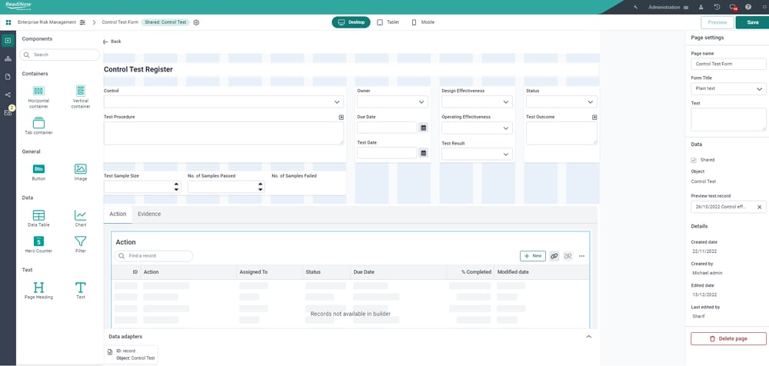769x366 pixels.
Task: Click the Test Sample Size stepper arrows
Action: coord(177,187)
